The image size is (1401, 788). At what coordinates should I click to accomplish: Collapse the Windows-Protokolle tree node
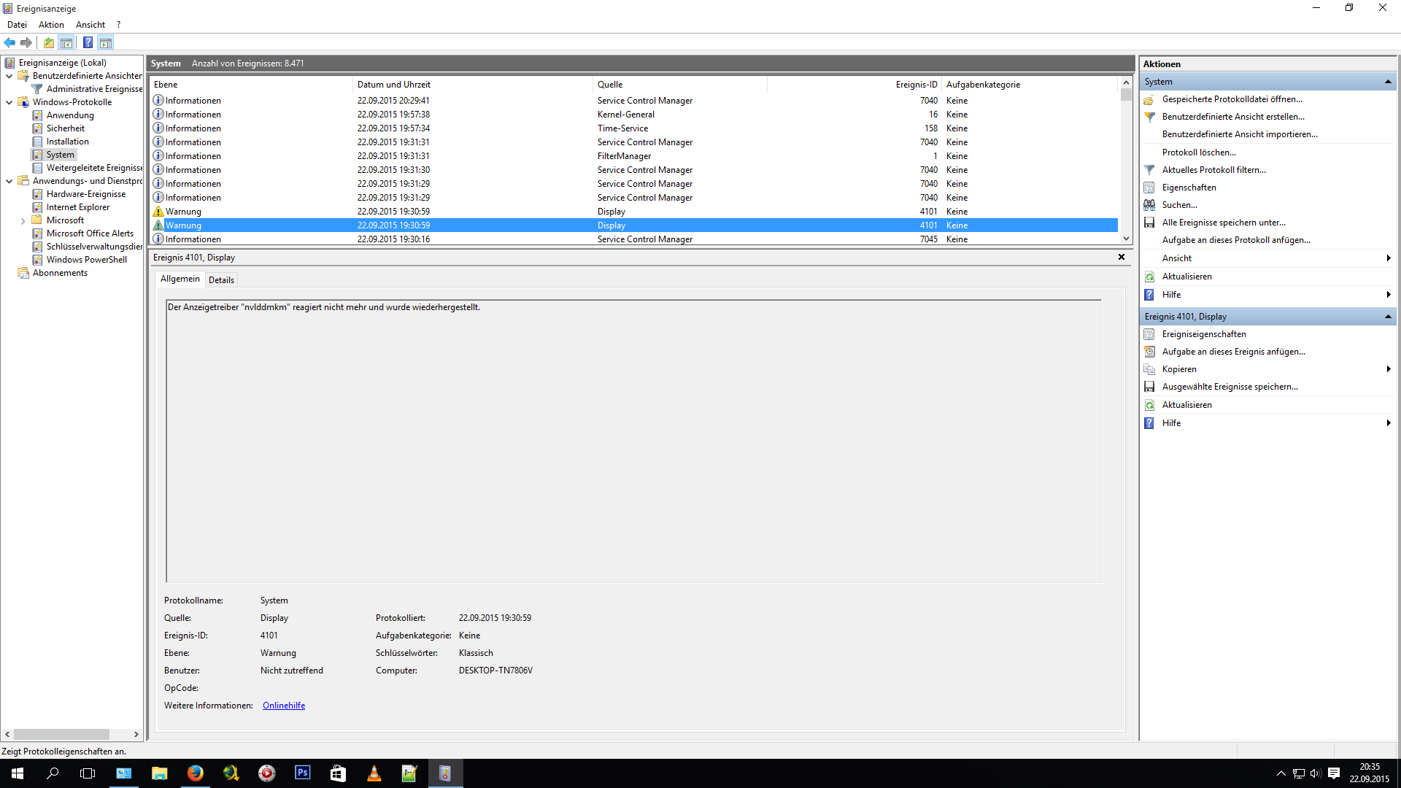click(x=9, y=102)
